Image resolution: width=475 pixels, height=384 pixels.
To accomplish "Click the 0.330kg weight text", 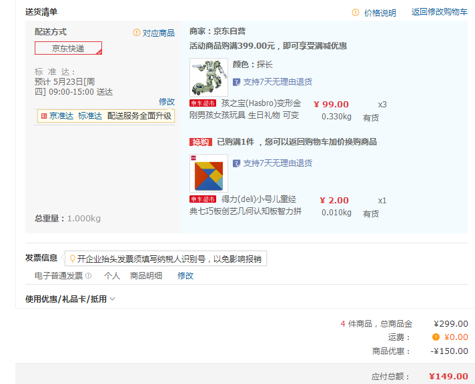I will [336, 117].
